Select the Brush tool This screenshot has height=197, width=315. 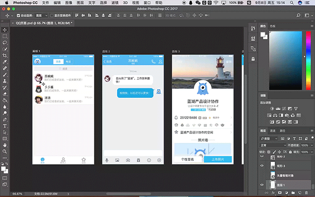click(x=5, y=75)
